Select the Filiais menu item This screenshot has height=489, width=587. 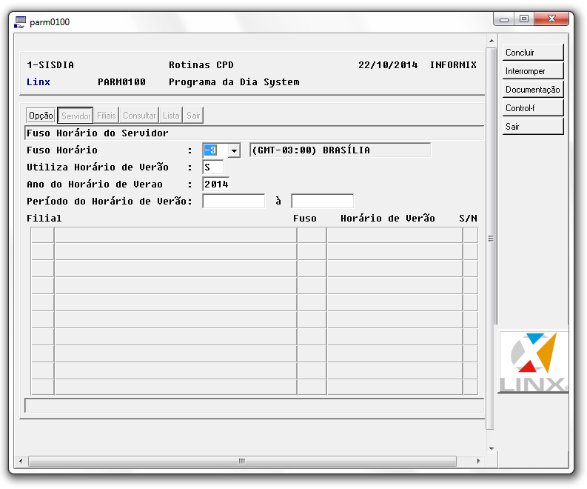point(106,115)
